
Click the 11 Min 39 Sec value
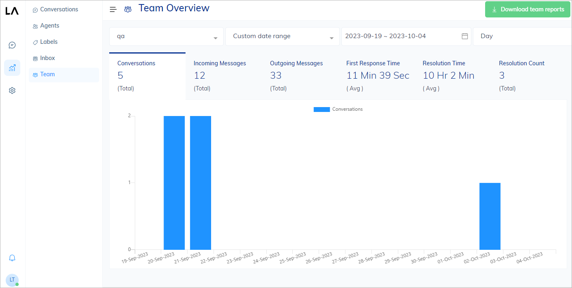pos(378,75)
